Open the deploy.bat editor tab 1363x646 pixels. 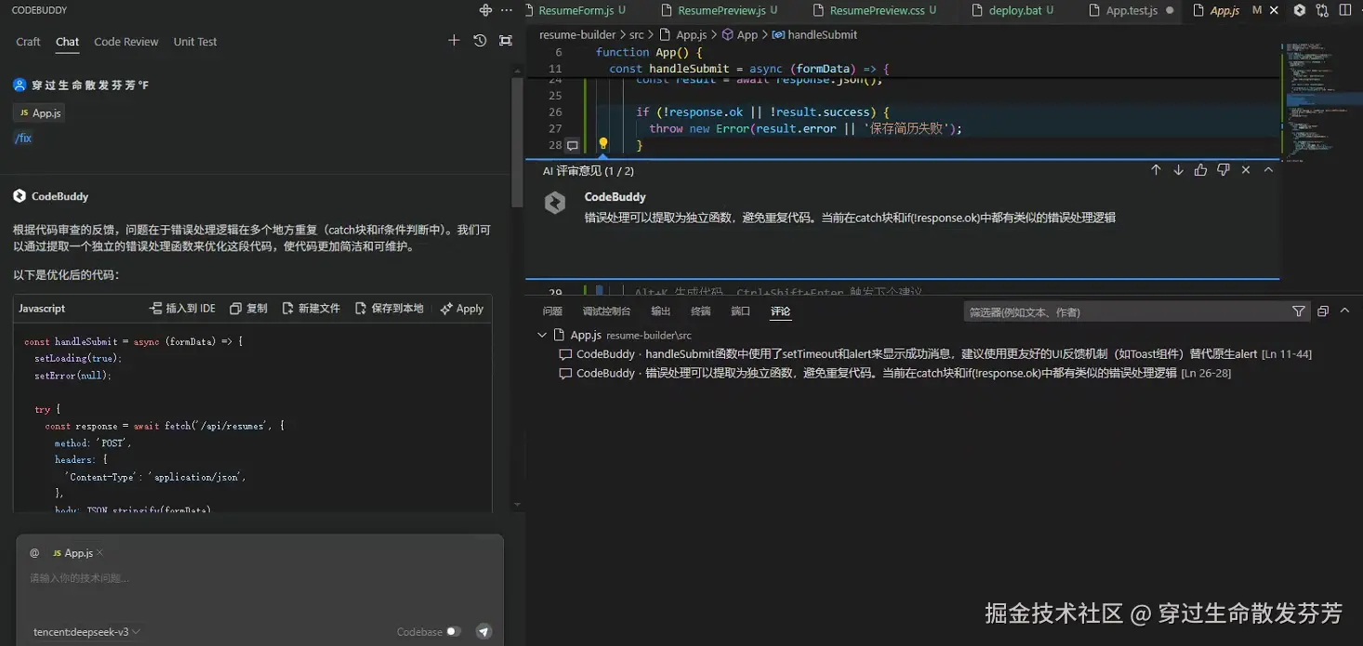[1014, 10]
